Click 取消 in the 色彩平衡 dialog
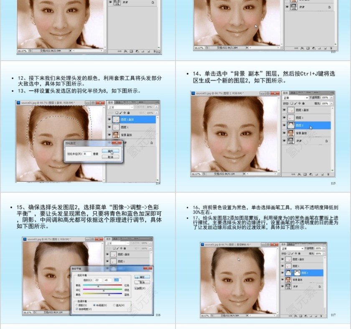Viewport: 351px width, 329px height. 143,281
